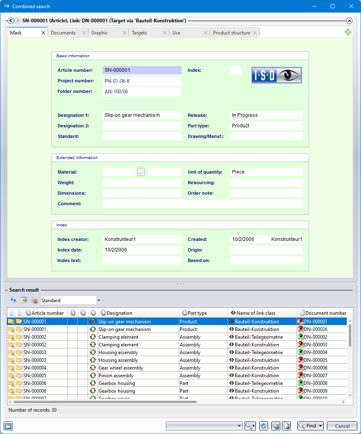Sort by the Designation column header
Viewport: 361px width, 434px height.
[x=139, y=313]
